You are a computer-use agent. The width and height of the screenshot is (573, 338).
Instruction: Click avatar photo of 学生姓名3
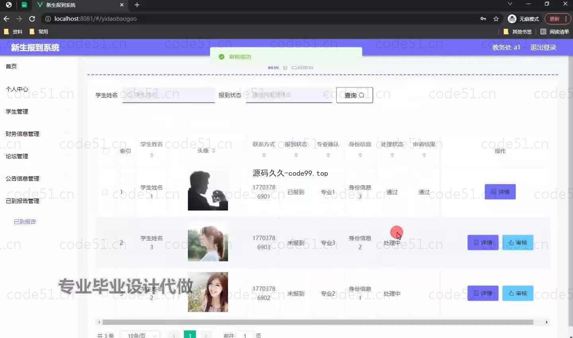208,242
